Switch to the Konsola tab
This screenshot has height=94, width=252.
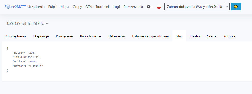[229, 36]
